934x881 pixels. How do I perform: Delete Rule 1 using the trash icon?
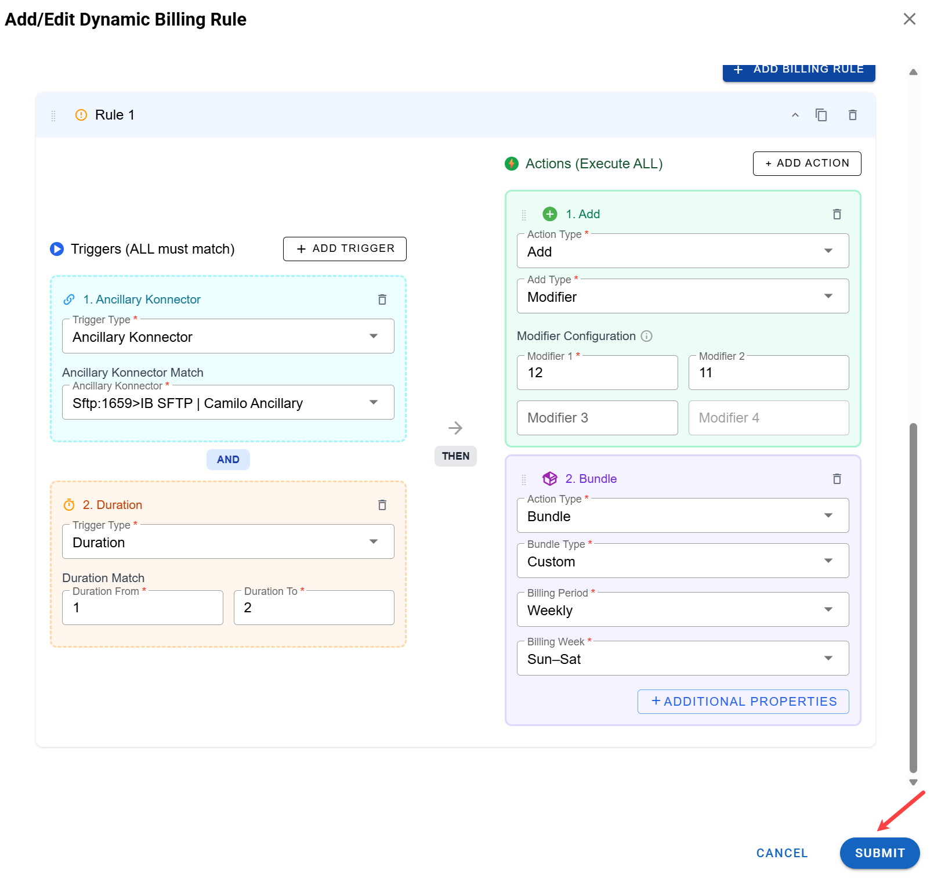tap(852, 115)
